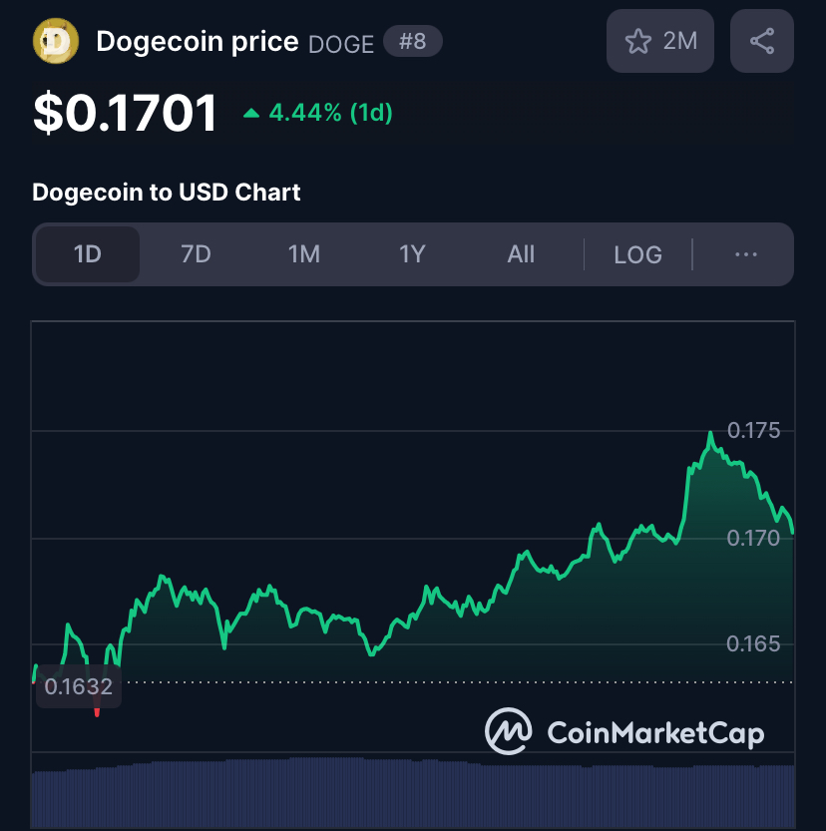Click the DOGE ticker symbol
Image resolution: width=826 pixels, height=831 pixels.
click(341, 44)
